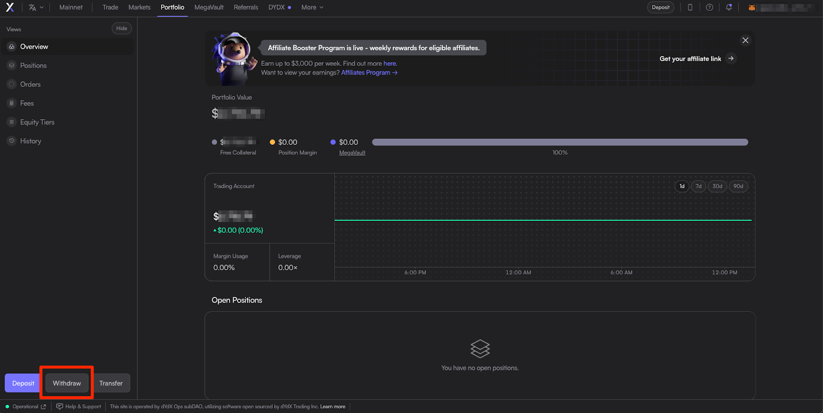Click the Fees sidebar icon
This screenshot has height=413, width=823.
click(12, 103)
